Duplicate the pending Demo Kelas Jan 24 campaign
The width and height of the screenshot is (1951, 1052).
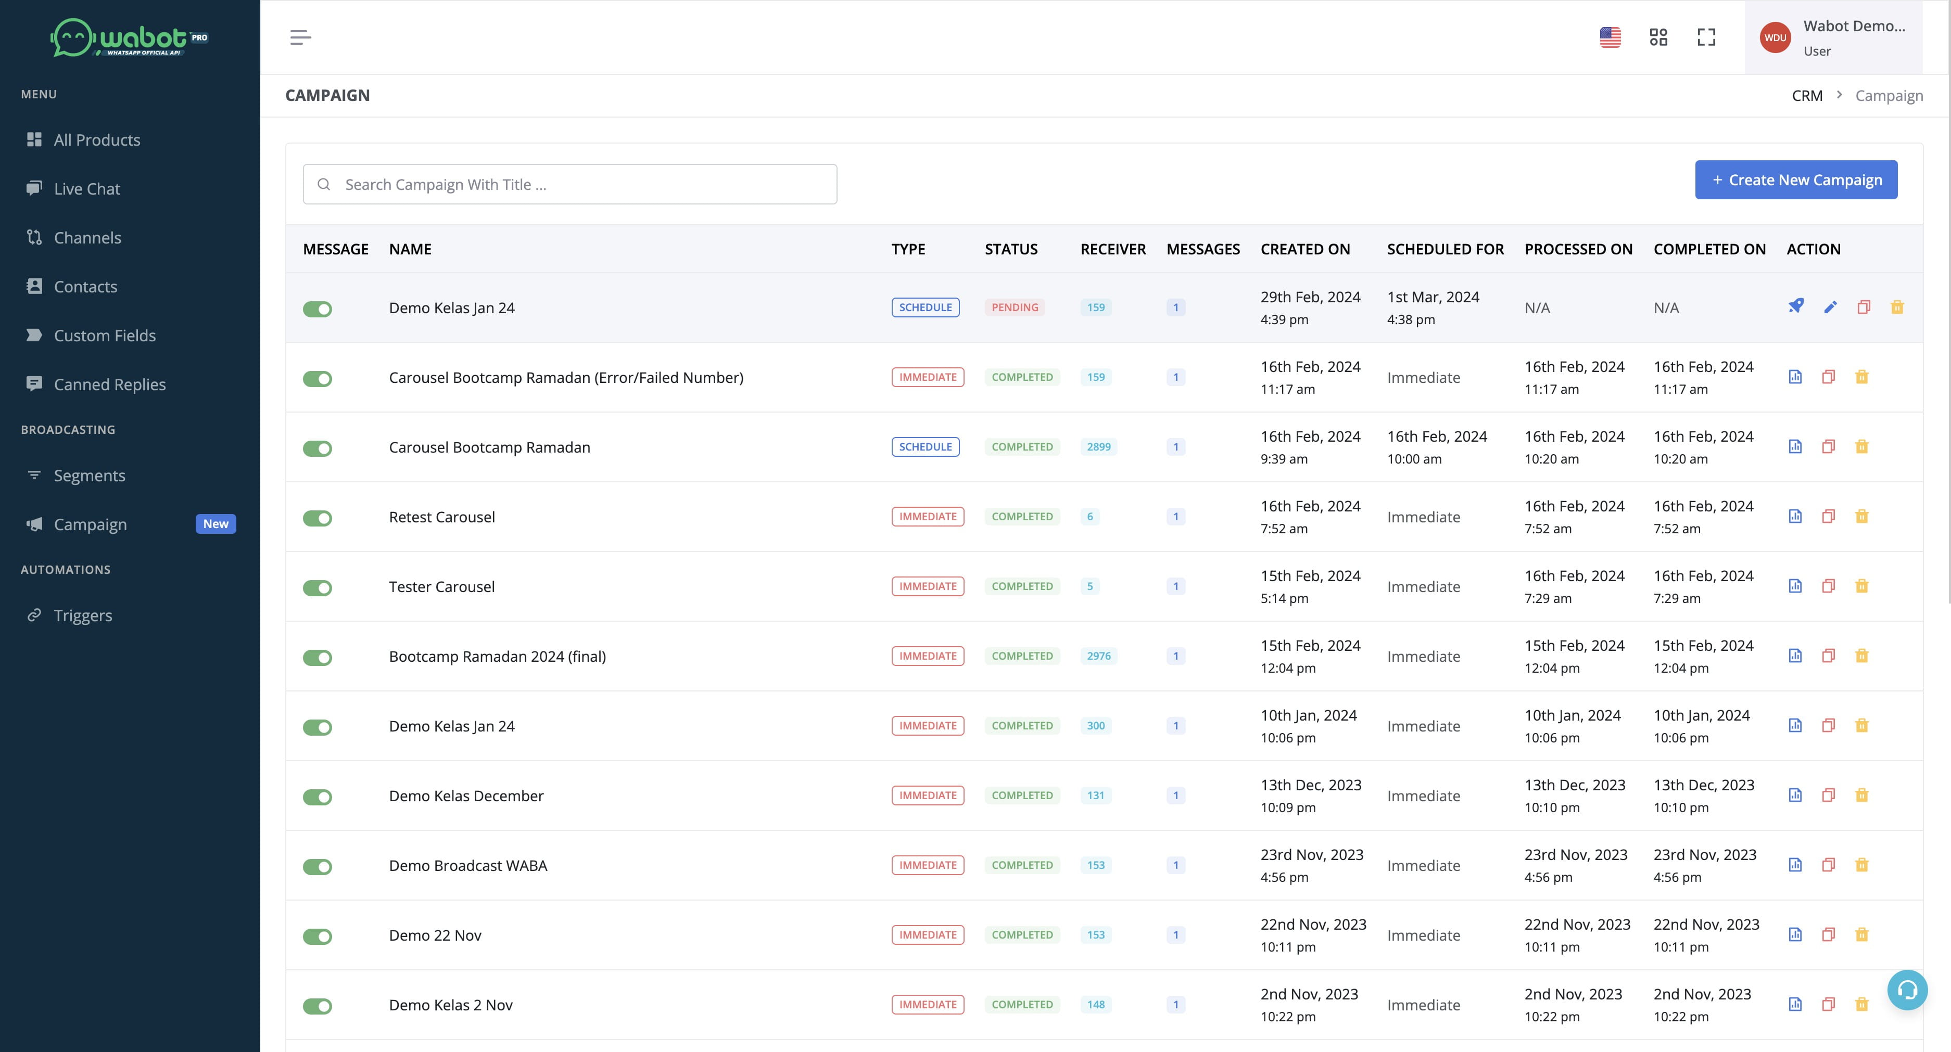tap(1864, 306)
